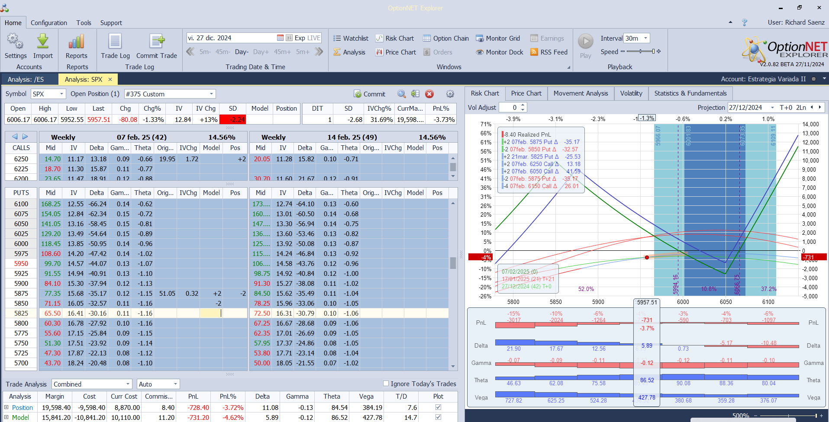Click the red delete position icon

coord(429,94)
